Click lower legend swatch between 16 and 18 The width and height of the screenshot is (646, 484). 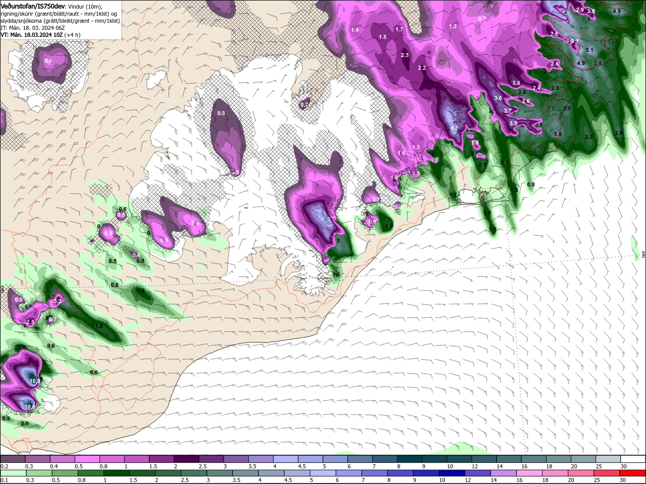pyautogui.click(x=529, y=473)
